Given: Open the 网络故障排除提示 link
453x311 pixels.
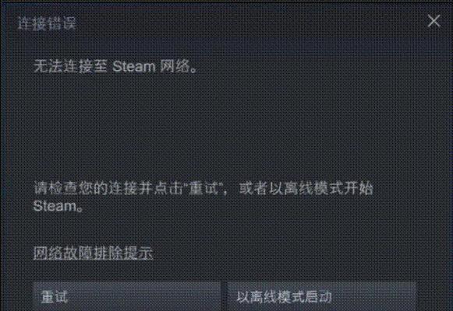Looking at the screenshot, I should [93, 253].
